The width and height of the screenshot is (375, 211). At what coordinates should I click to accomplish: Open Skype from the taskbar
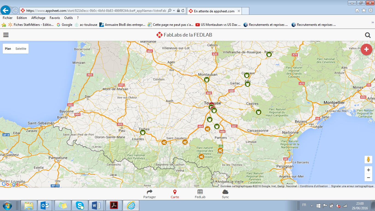pos(80,206)
